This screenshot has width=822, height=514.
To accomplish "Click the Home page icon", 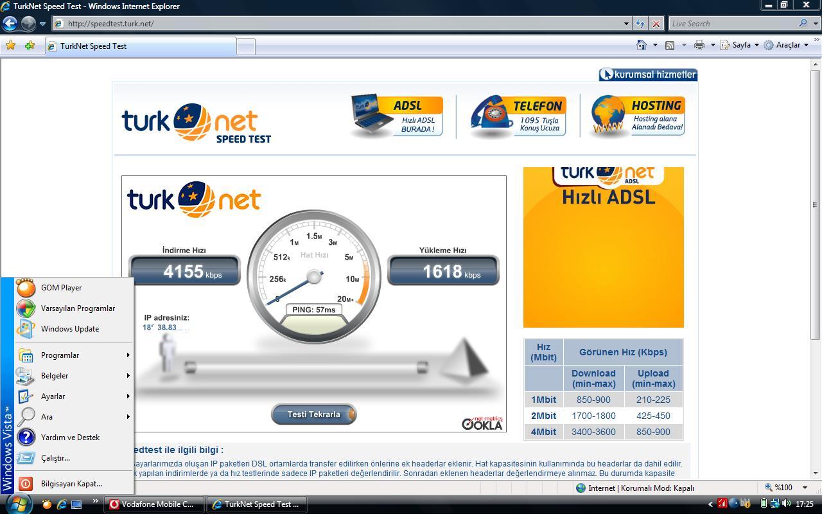I will click(x=641, y=45).
